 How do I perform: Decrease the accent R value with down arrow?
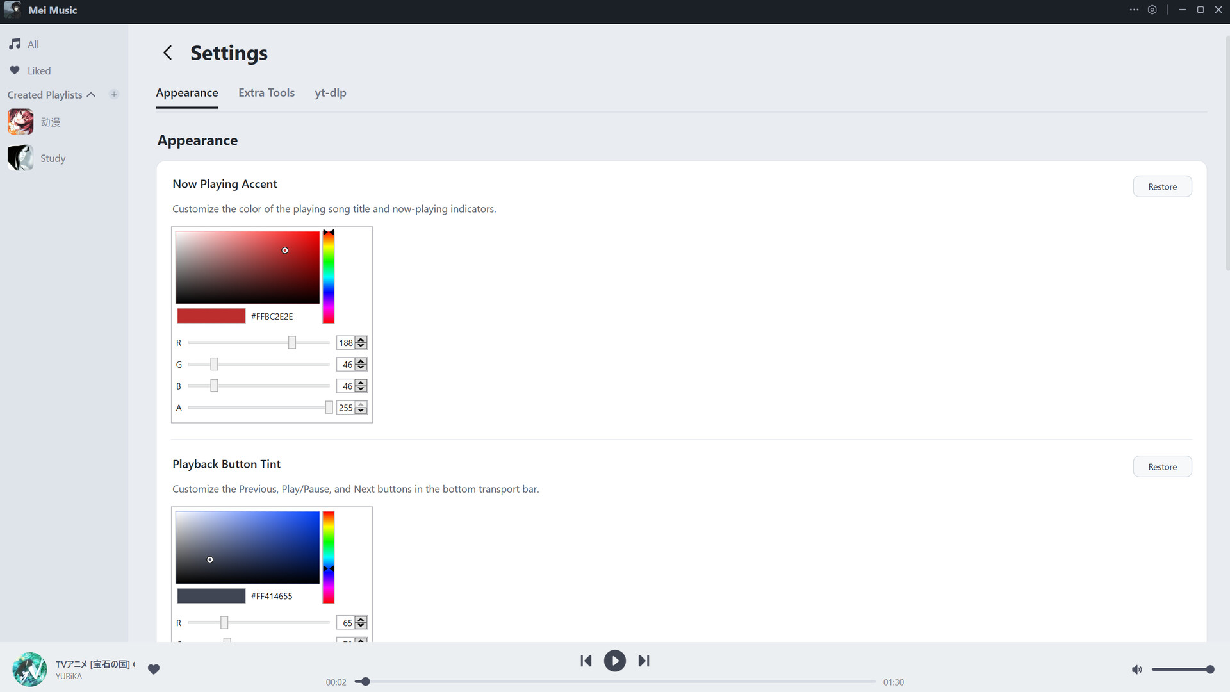361,346
